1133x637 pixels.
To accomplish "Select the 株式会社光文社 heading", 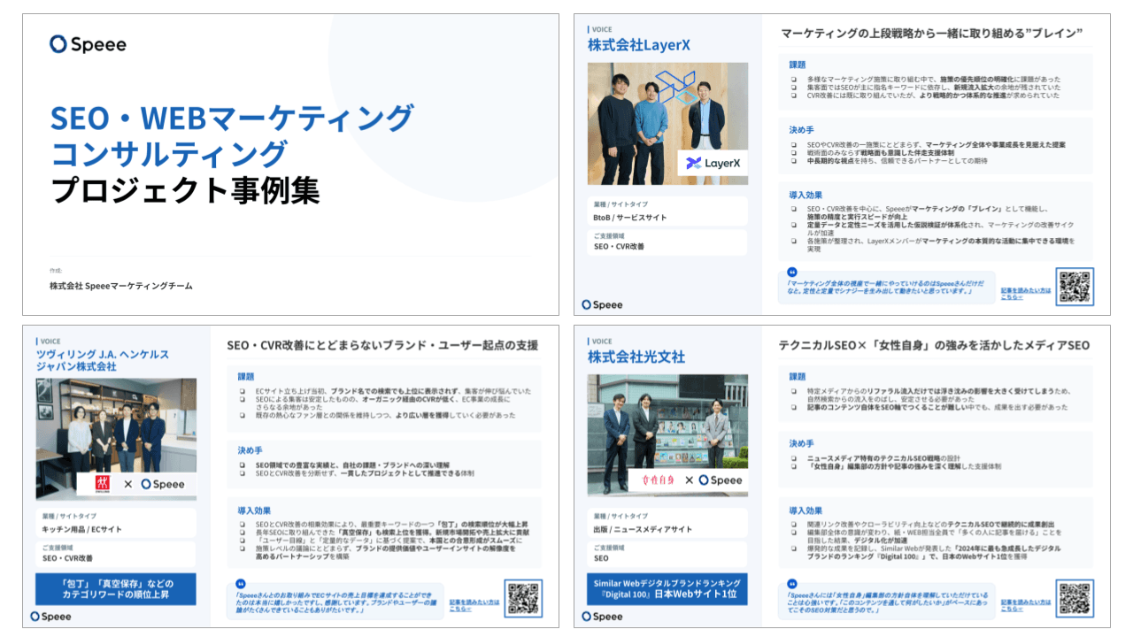I will 636,357.
